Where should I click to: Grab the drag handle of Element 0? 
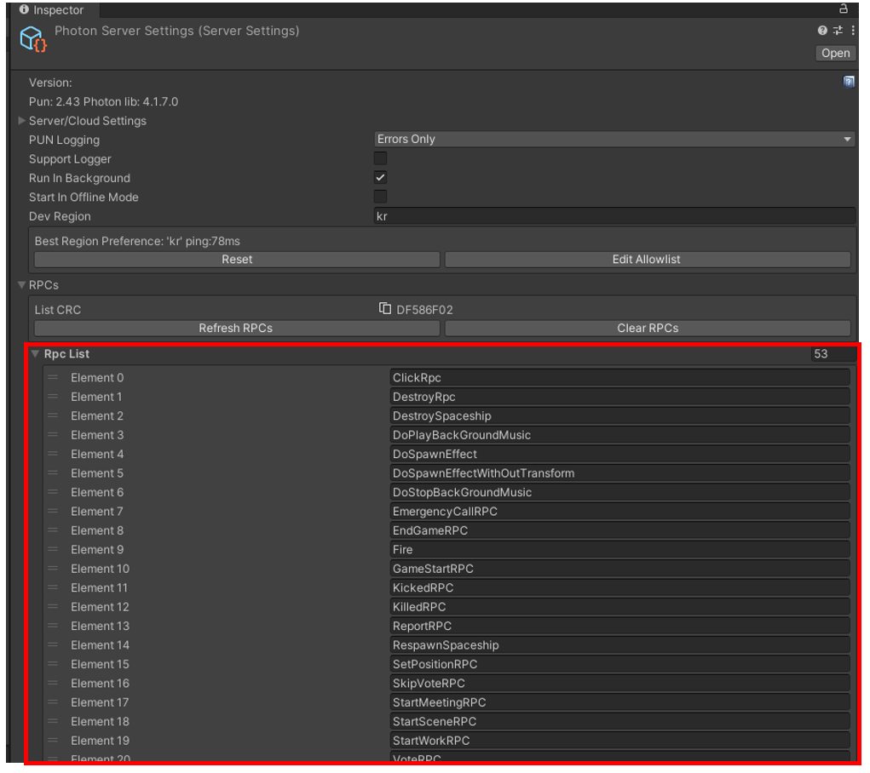(53, 377)
